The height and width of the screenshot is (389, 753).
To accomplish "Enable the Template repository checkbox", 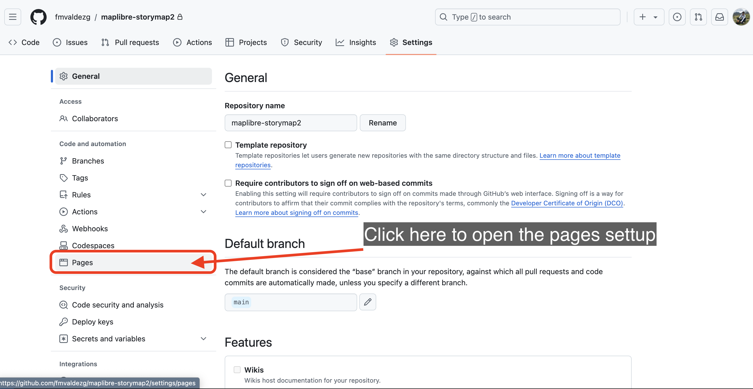I will click(228, 144).
